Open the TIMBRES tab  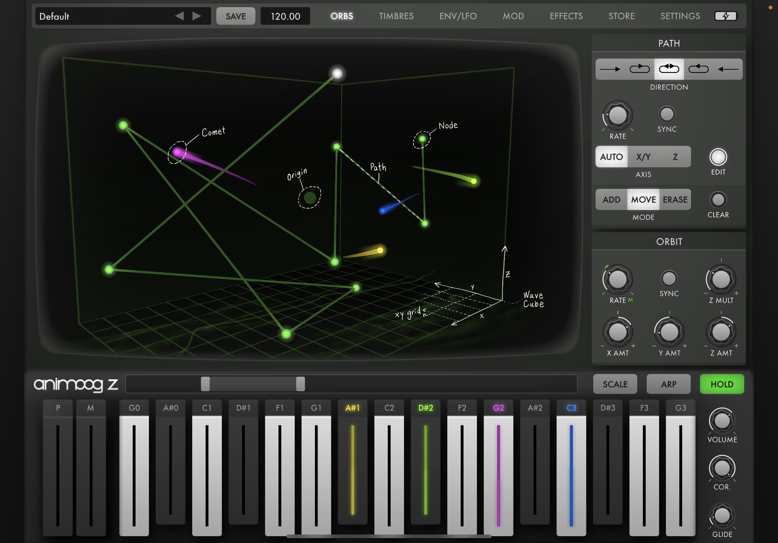pos(396,16)
